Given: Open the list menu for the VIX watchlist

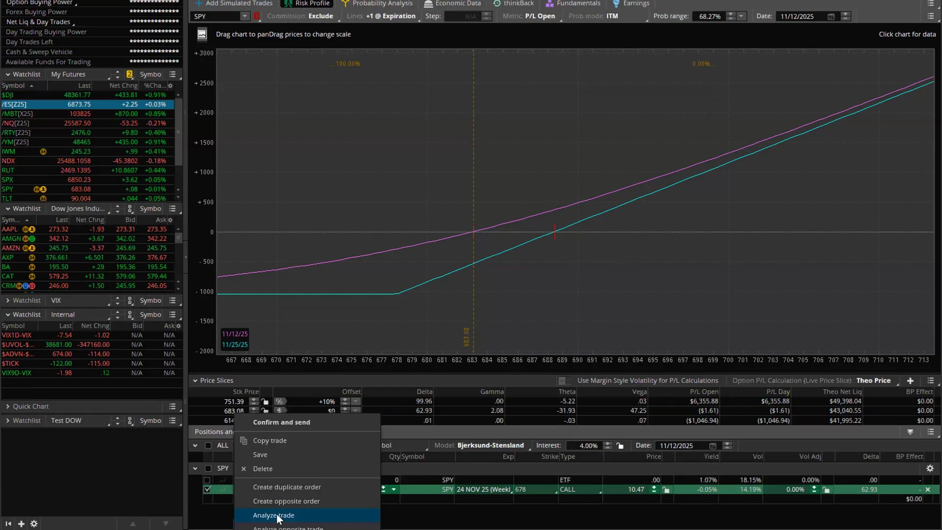Looking at the screenshot, I should (172, 300).
